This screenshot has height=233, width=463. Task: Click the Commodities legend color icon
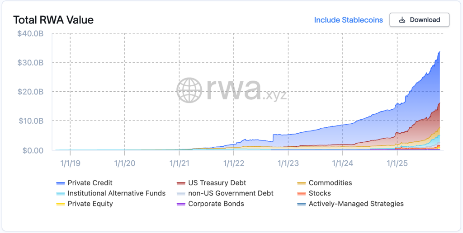pos(302,183)
